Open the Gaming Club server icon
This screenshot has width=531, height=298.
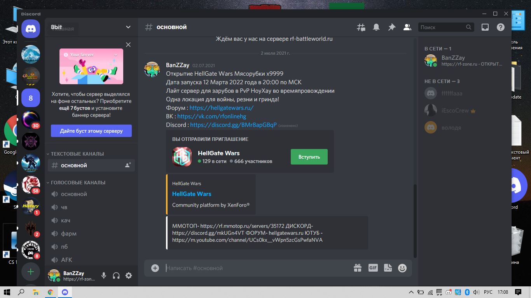31,250
